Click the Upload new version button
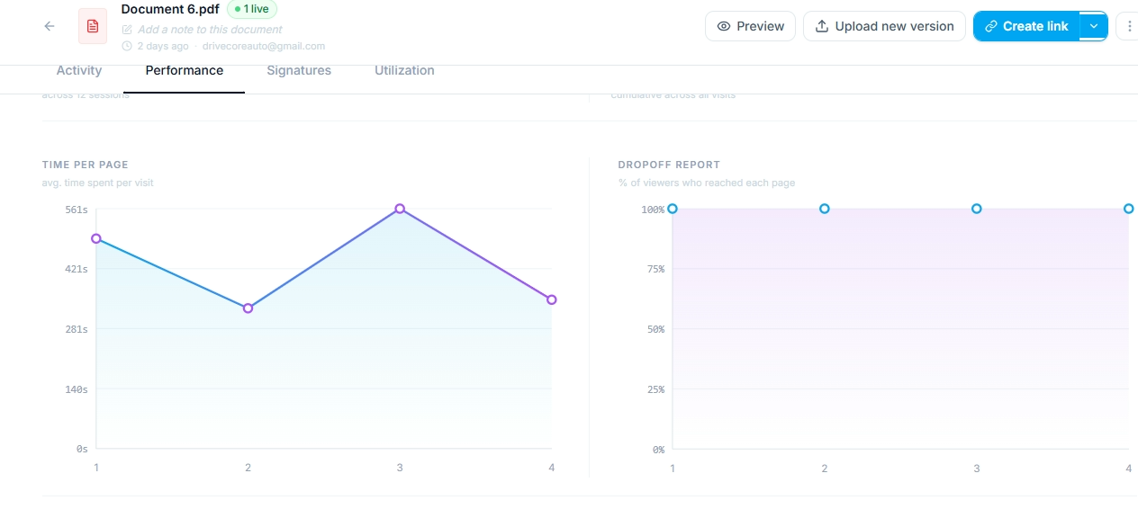Image resolution: width=1138 pixels, height=509 pixels. [x=884, y=26]
